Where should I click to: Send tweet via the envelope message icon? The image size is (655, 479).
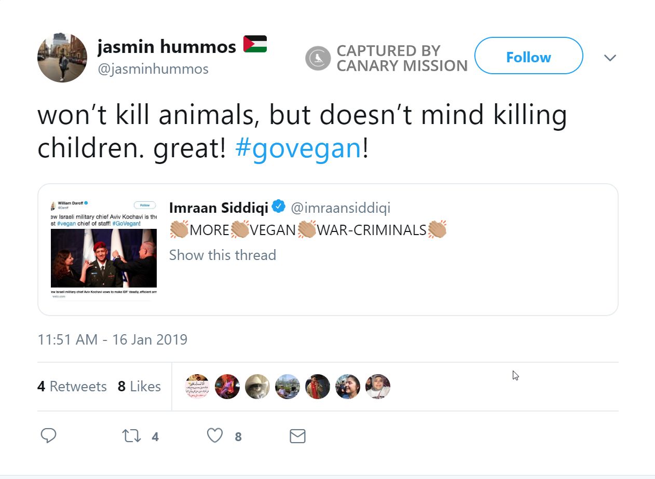tap(297, 436)
